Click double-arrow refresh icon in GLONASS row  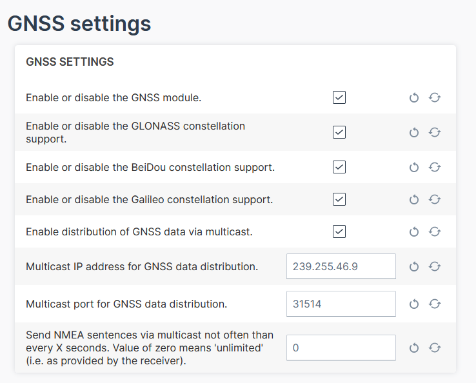pos(435,132)
